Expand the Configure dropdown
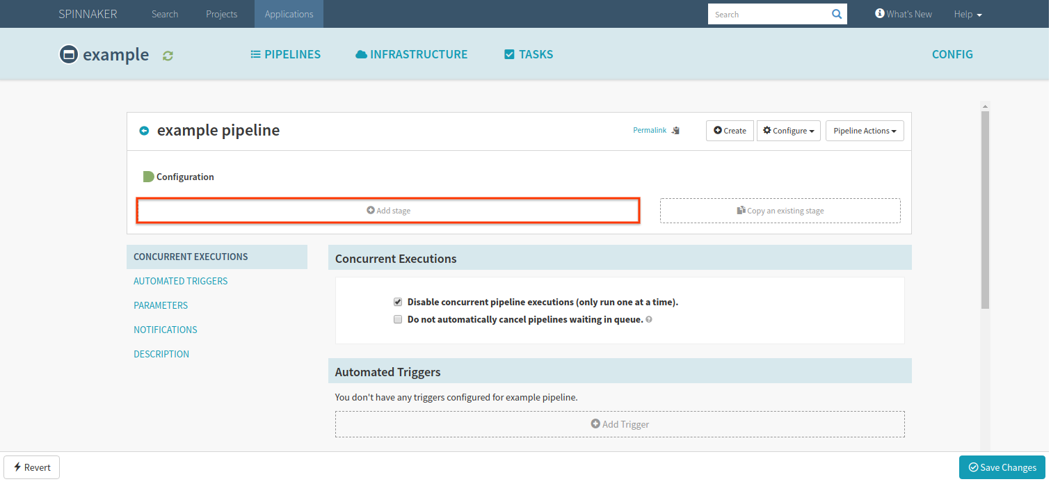 coord(789,131)
